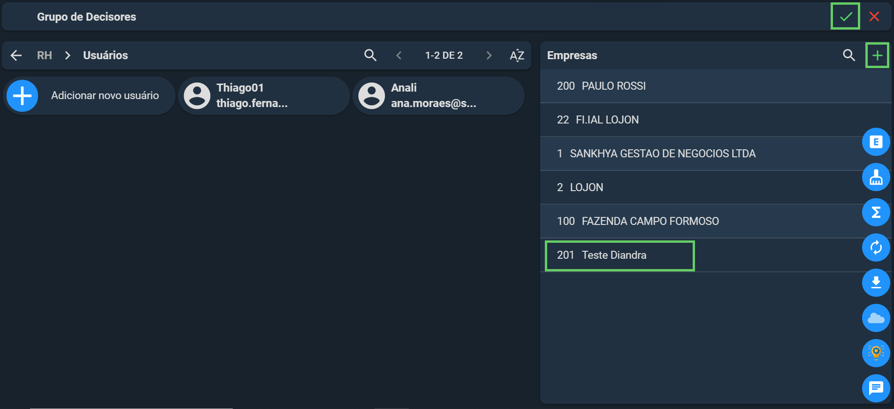Select 100 FAZENDA CAMPO FORMOSO
Screen dimensions: 894x409
point(716,221)
